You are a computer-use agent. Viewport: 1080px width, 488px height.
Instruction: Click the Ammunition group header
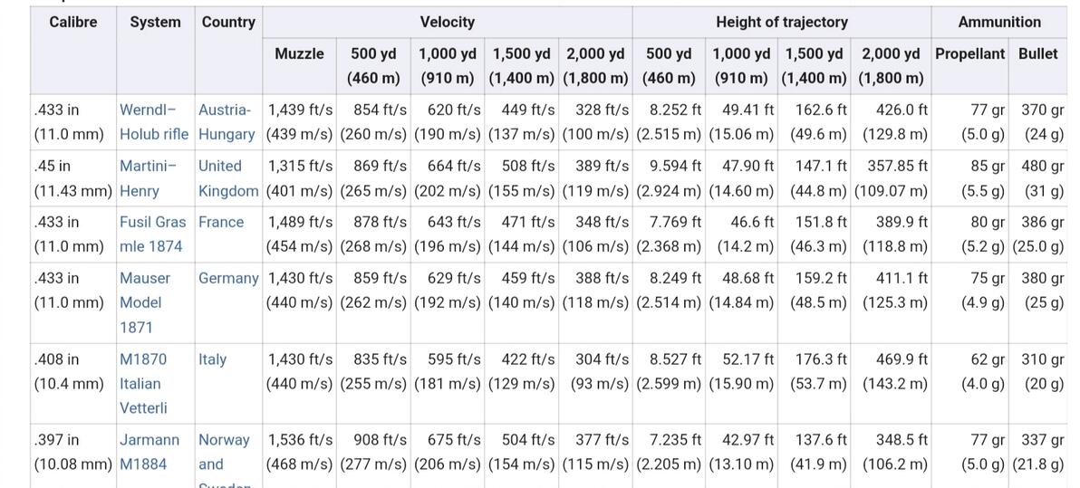coord(998,22)
